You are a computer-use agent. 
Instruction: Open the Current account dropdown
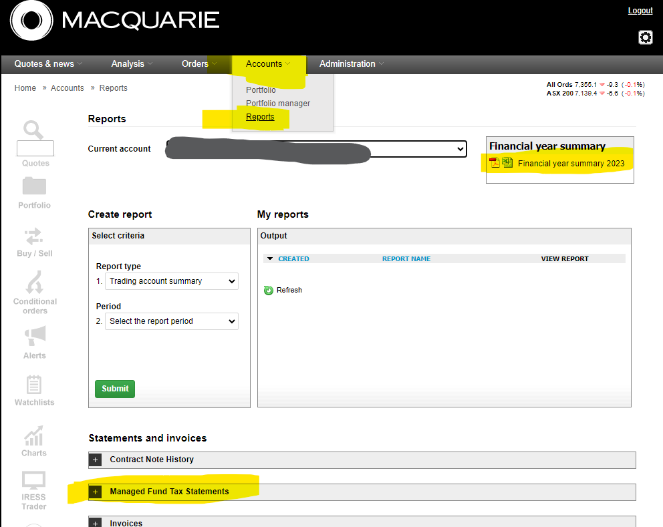click(317, 149)
